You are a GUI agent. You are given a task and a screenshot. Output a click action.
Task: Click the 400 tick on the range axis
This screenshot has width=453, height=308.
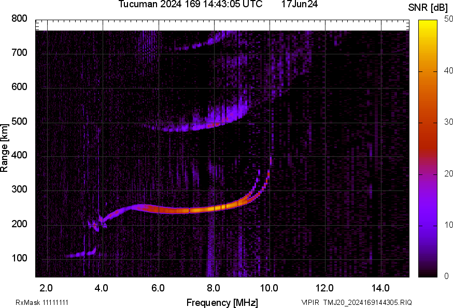coord(19,156)
